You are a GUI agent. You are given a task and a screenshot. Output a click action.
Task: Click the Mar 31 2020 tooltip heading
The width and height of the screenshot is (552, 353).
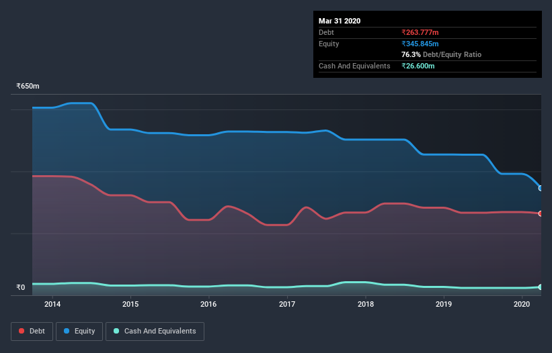340,21
